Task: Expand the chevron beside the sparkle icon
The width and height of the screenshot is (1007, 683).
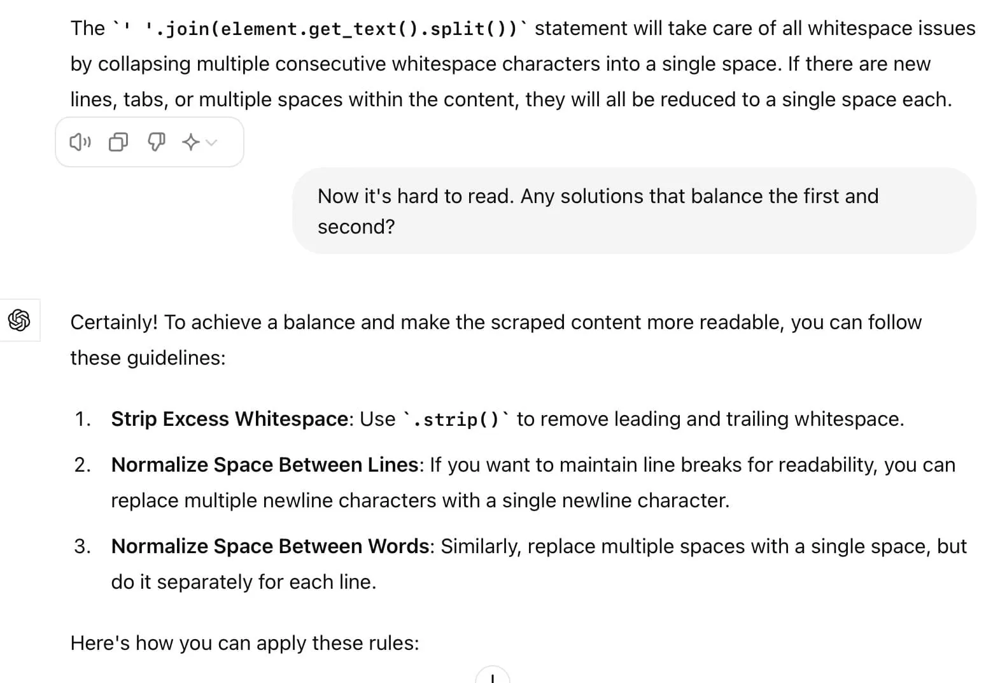Action: pyautogui.click(x=212, y=143)
